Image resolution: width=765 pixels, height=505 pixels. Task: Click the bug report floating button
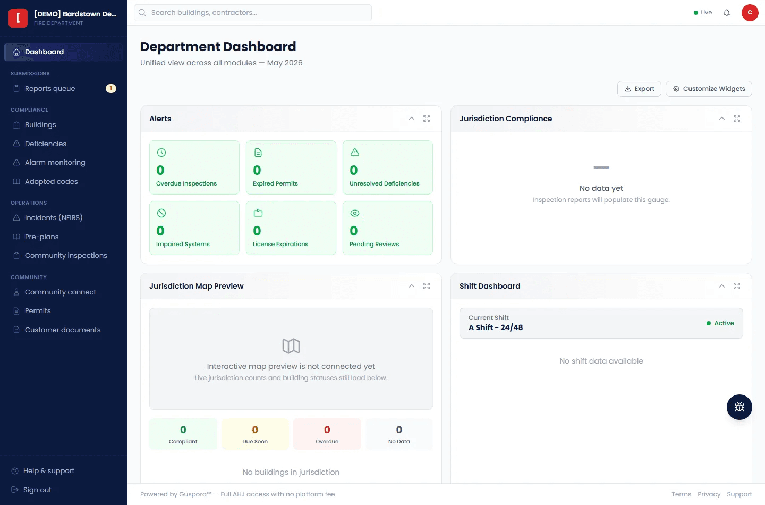pos(739,407)
